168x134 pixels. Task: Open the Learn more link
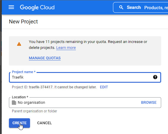[66, 48]
